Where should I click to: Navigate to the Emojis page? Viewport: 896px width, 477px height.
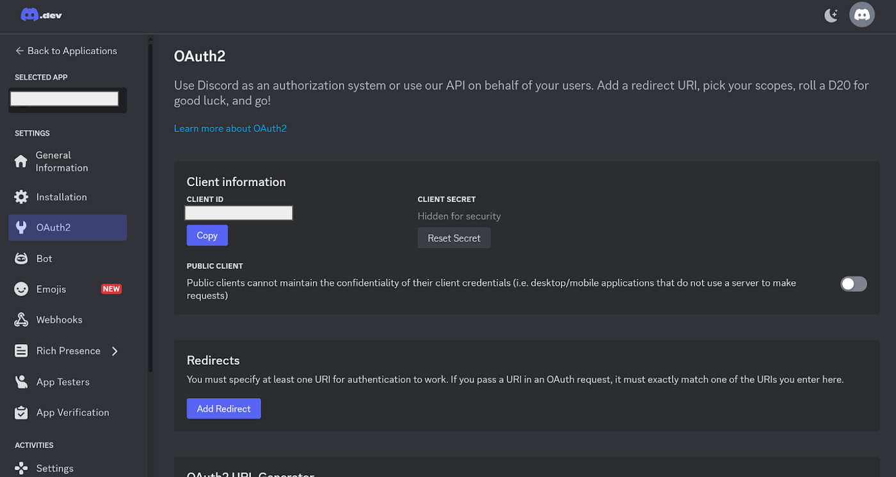click(x=68, y=289)
